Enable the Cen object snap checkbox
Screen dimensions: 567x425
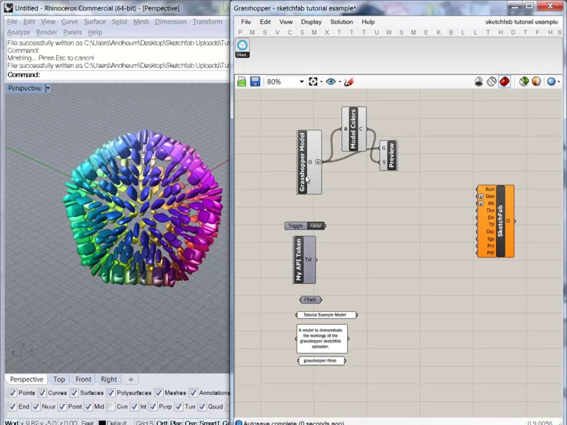point(111,406)
